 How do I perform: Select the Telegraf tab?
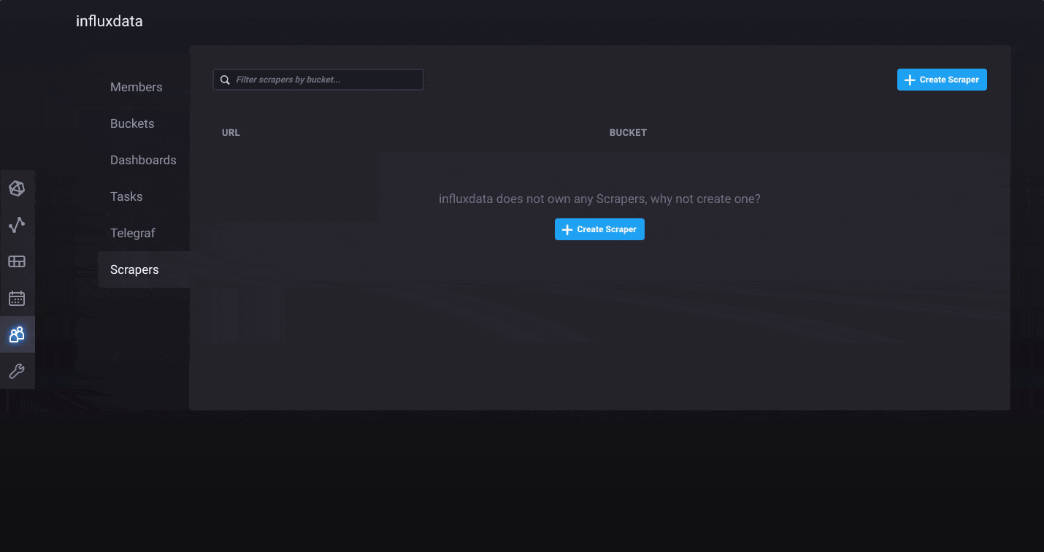132,233
